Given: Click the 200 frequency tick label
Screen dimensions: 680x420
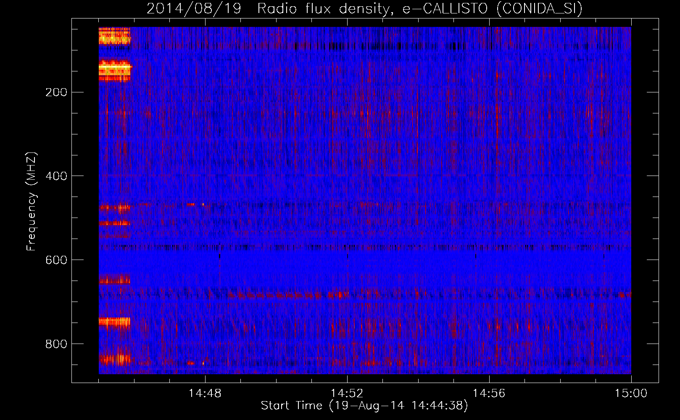Looking at the screenshot, I should coord(56,92).
